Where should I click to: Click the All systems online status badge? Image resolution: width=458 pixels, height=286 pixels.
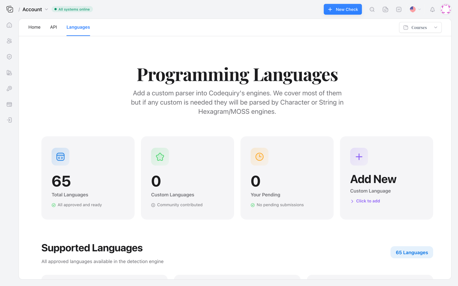[72, 9]
